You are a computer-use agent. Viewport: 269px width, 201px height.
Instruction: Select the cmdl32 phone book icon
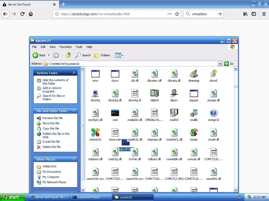tap(174, 113)
